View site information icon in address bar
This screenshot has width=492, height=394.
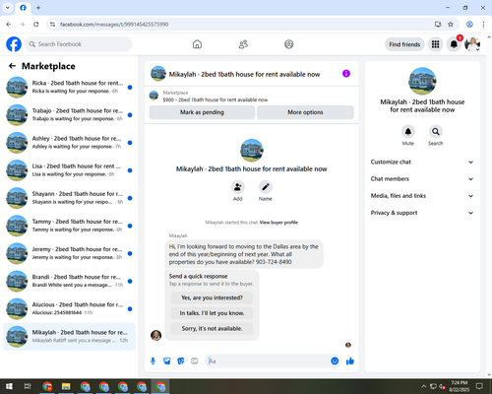pos(52,25)
